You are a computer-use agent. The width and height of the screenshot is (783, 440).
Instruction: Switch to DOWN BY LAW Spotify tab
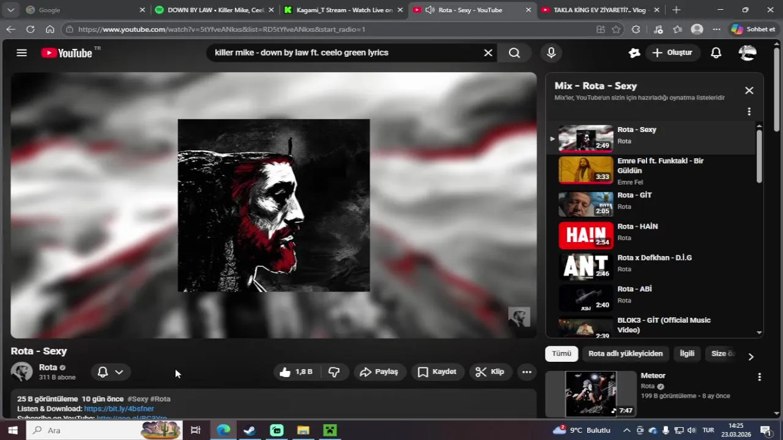215,10
